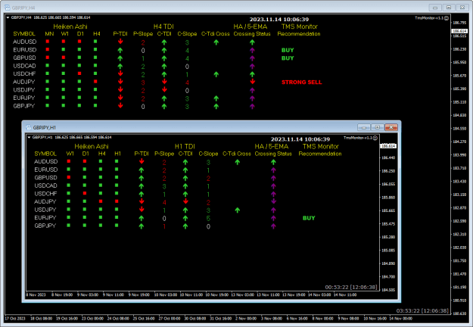Click SYMBOL column header in H1 window
The height and width of the screenshot is (327, 473).
45,154
